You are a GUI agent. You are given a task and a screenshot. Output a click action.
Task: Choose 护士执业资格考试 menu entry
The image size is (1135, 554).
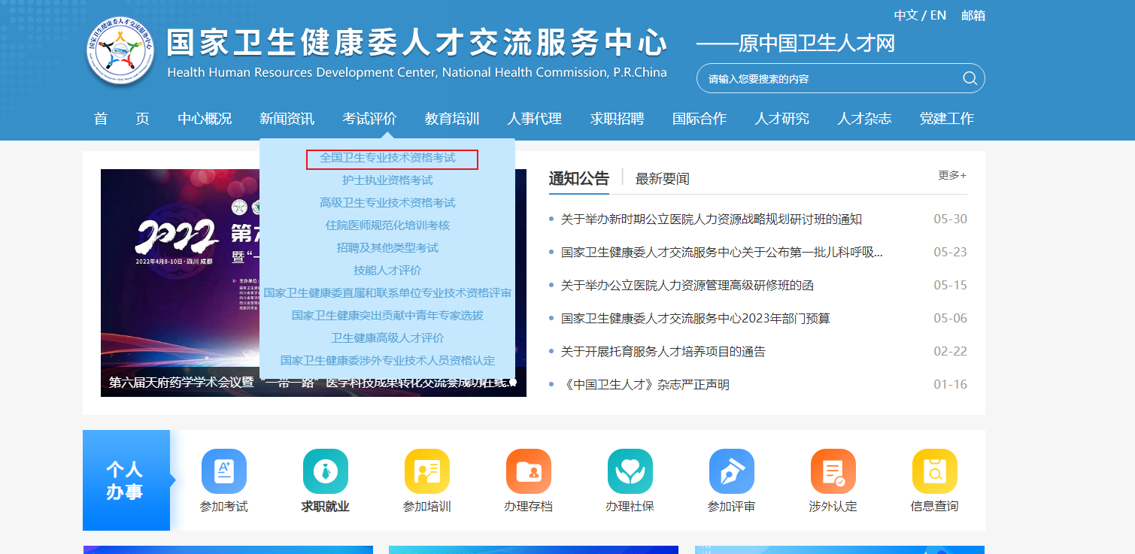pos(387,180)
